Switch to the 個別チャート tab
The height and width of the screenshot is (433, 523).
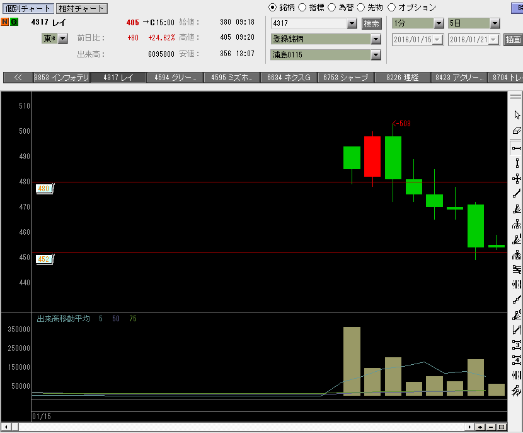28,8
